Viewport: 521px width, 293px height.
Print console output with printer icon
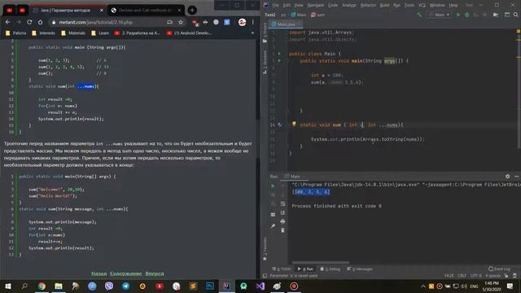pos(282,221)
